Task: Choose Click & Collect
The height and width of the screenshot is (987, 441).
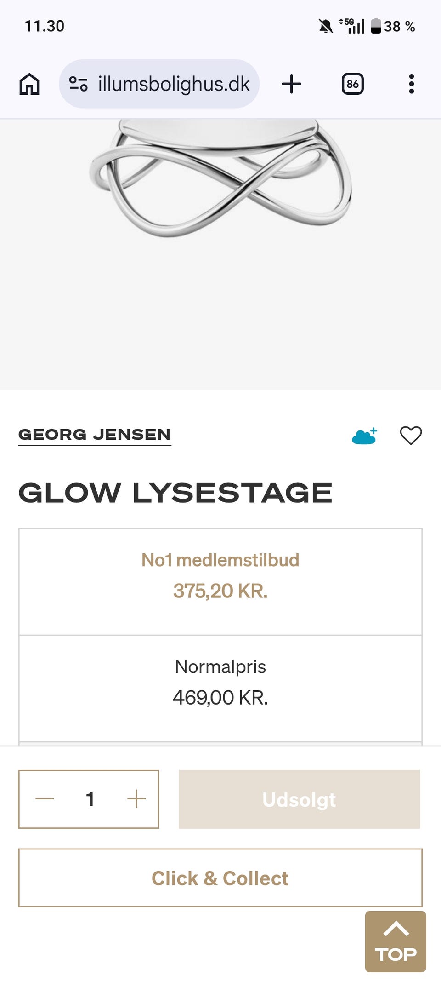Action: [x=220, y=878]
